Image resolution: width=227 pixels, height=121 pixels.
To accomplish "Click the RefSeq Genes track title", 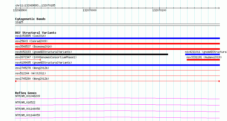I will click(26, 93).
